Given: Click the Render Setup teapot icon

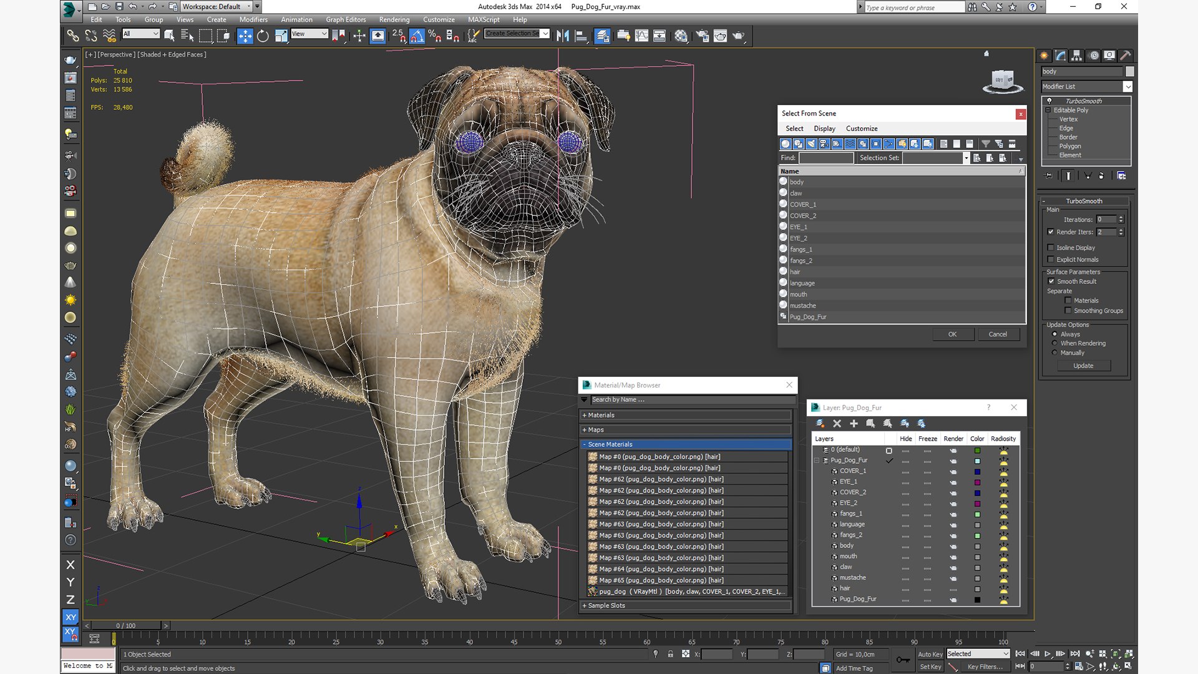Looking at the screenshot, I should coord(703,36).
